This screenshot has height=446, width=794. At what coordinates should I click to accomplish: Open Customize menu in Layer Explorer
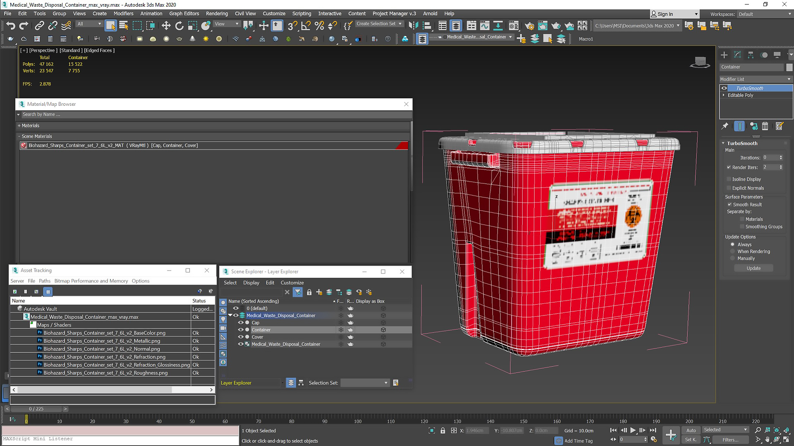pyautogui.click(x=292, y=283)
